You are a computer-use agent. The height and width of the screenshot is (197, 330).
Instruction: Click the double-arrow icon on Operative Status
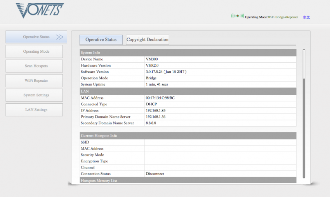pyautogui.click(x=59, y=37)
